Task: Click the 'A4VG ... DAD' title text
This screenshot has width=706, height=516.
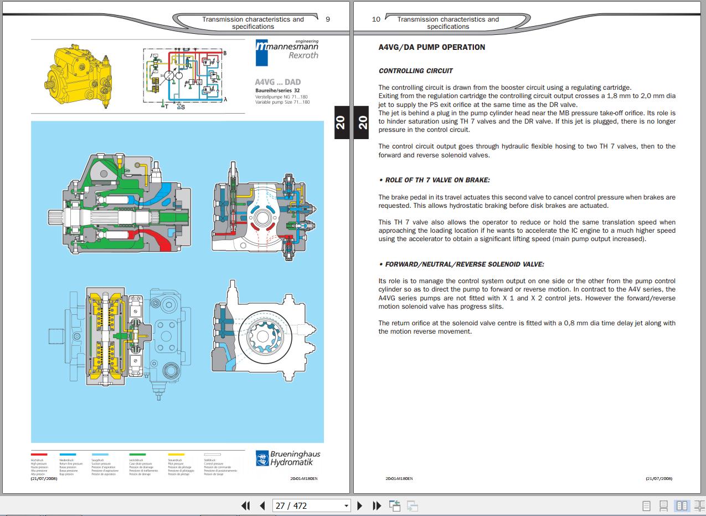Action: (278, 83)
